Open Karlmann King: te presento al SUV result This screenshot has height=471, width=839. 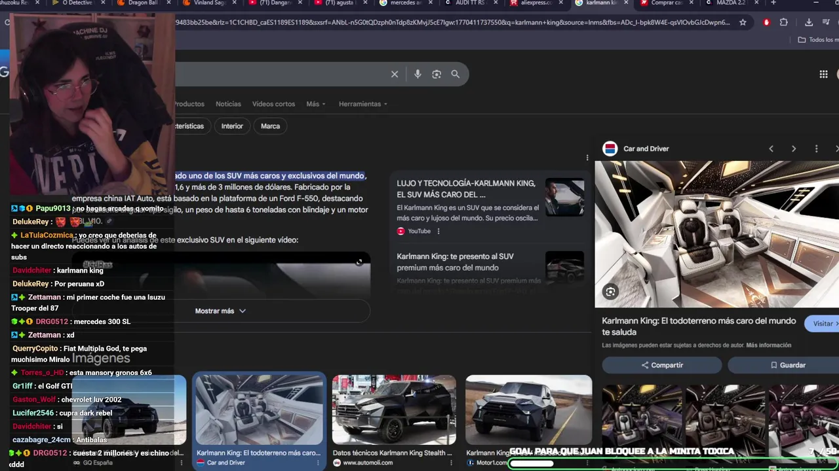tap(455, 262)
